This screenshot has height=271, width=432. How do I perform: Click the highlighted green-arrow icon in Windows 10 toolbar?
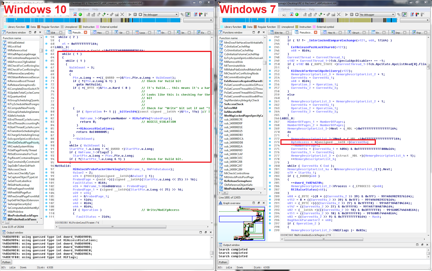(188, 14)
